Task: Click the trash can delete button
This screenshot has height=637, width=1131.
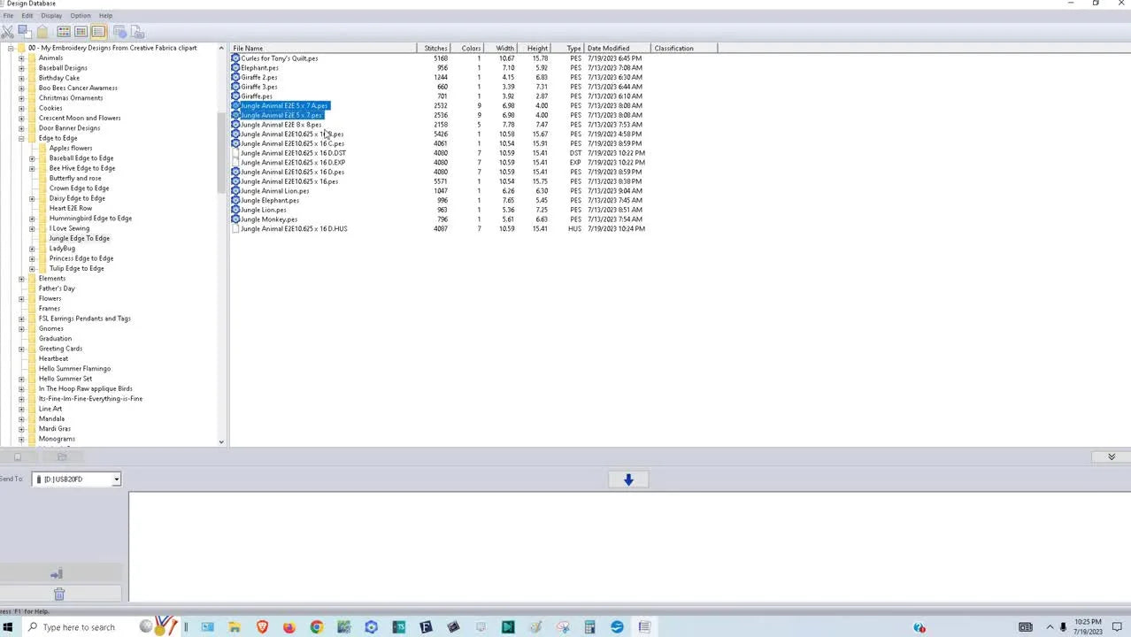Action: (59, 594)
